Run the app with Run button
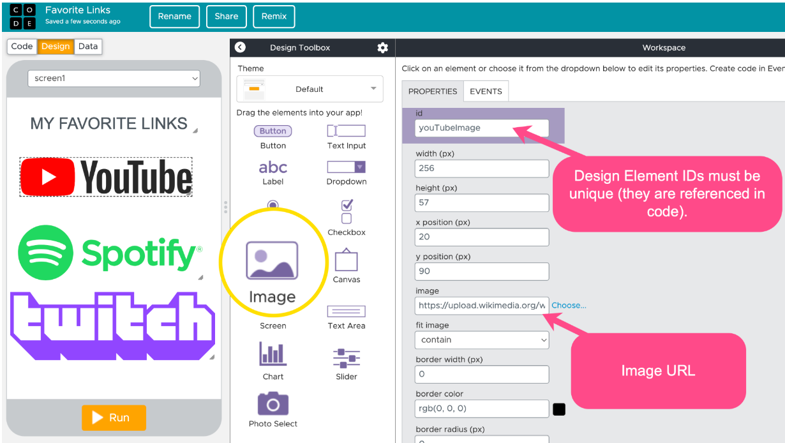Screen dimensions: 785x443 (x=114, y=417)
